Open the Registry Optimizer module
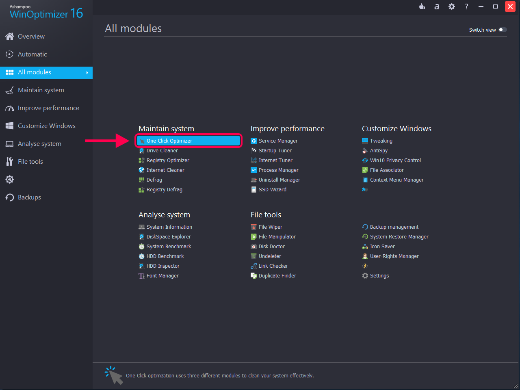This screenshot has width=520, height=390. 168,160
